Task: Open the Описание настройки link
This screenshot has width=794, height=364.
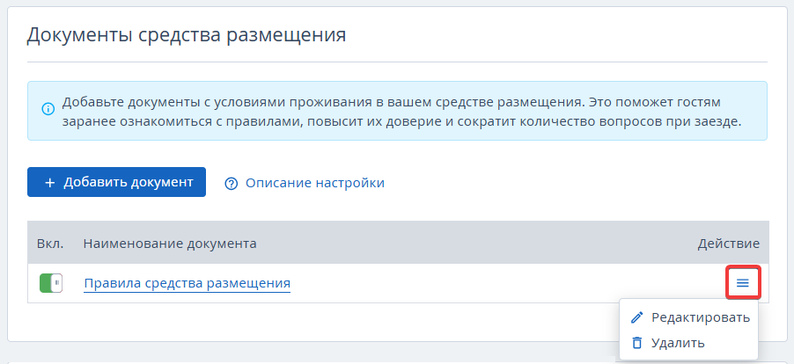Action: (x=314, y=183)
